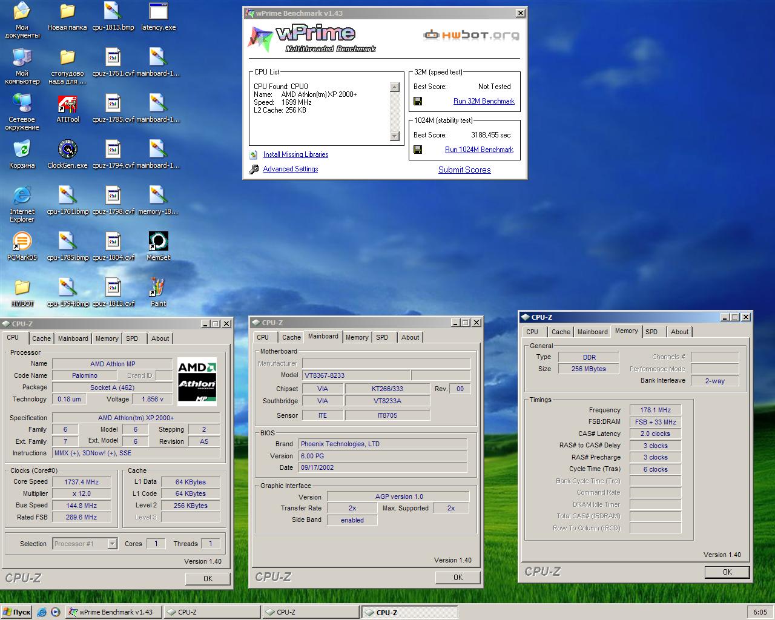Viewport: 775px width, 620px height.
Task: Click the Name field AMD Athlon MP
Action: pyautogui.click(x=112, y=364)
